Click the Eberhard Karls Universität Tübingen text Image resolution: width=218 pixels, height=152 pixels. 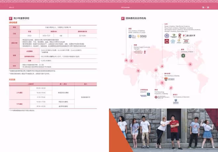tap(142, 48)
